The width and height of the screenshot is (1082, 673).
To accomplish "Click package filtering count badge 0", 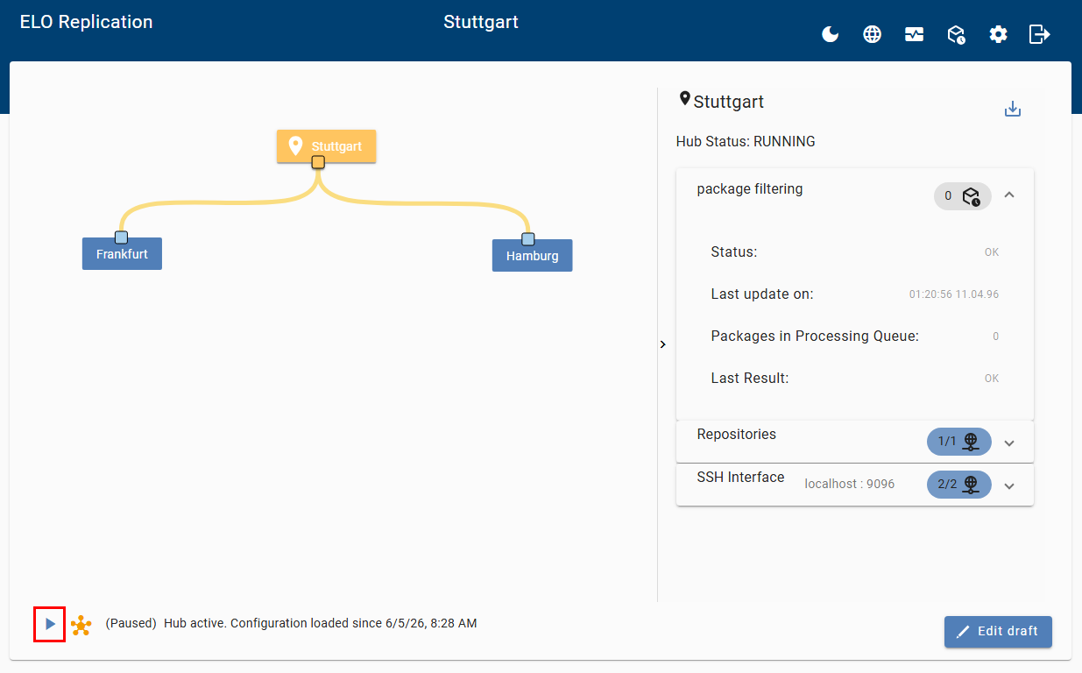I will tap(963, 196).
